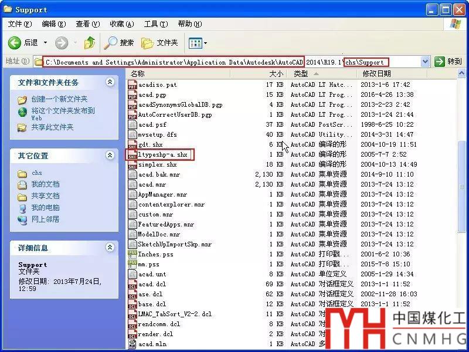
Task: Click 创建一个新文件夹 link
Action: (x=59, y=99)
